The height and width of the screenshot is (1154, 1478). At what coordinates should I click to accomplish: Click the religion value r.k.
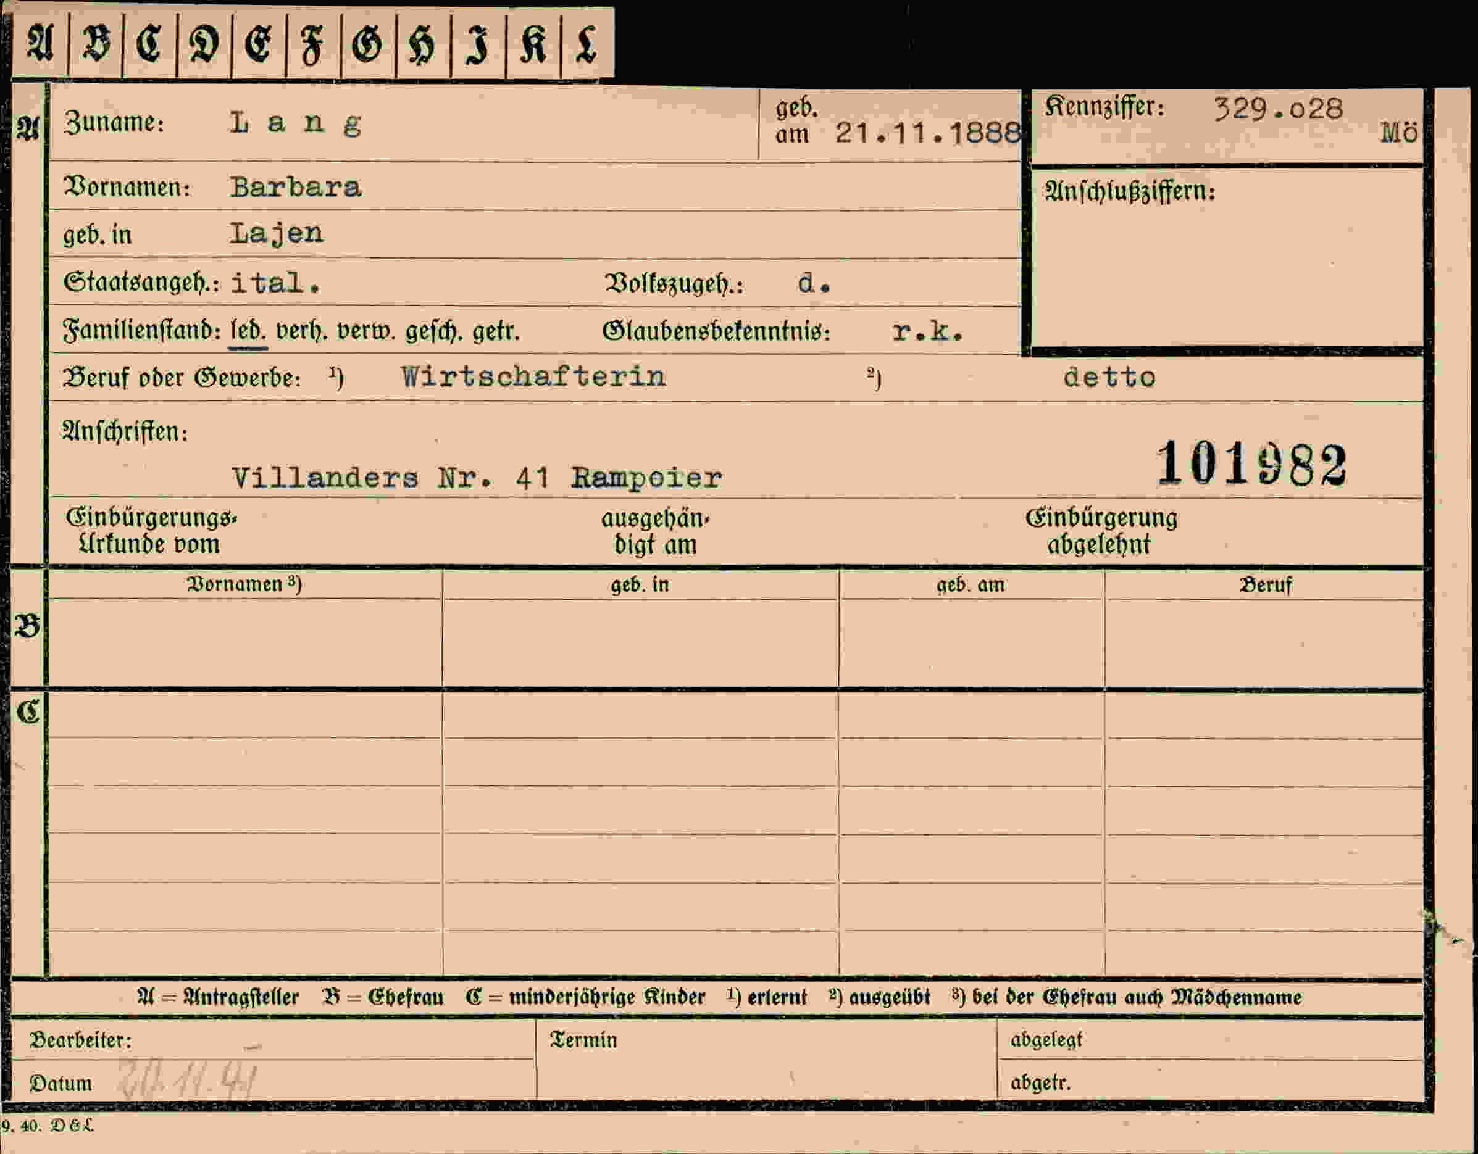click(928, 331)
